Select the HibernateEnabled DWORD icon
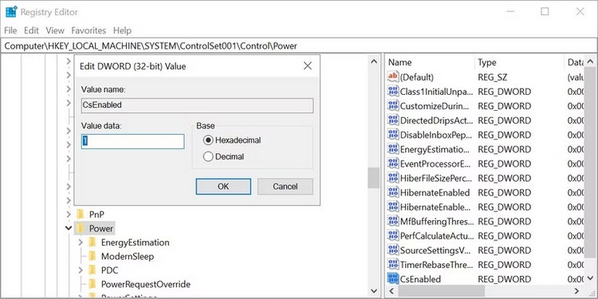The width and height of the screenshot is (598, 299). 392,192
